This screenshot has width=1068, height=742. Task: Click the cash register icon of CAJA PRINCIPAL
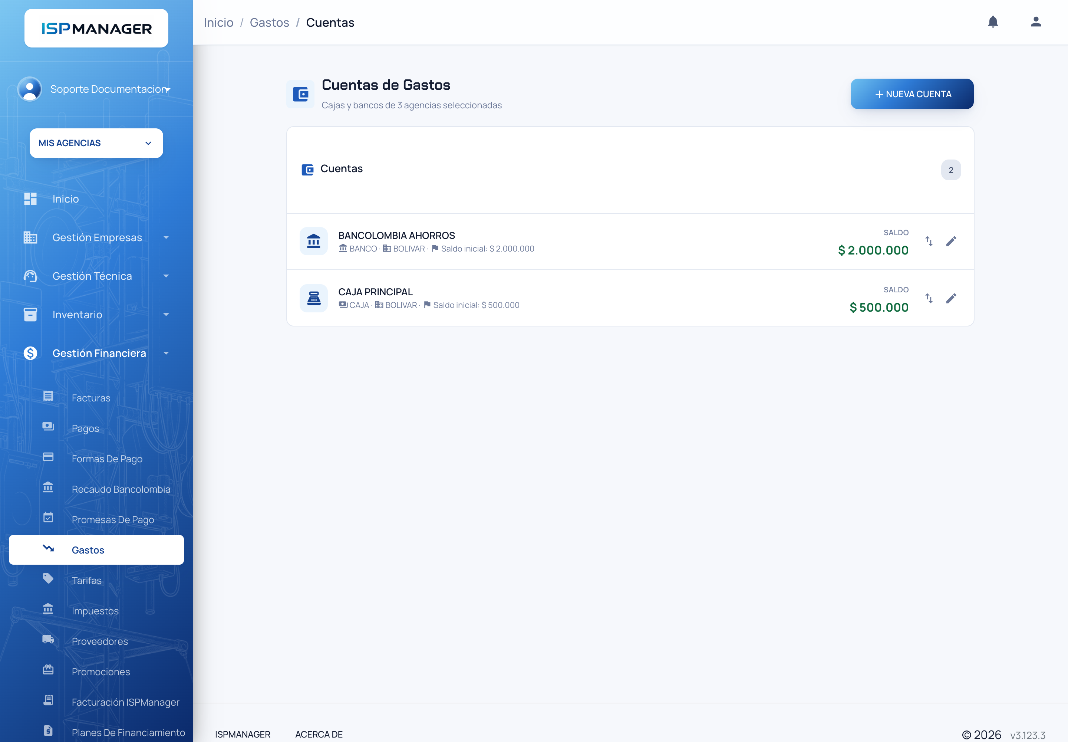click(x=314, y=299)
